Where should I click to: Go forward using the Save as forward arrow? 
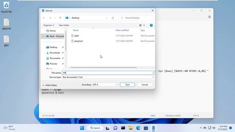click(50, 18)
